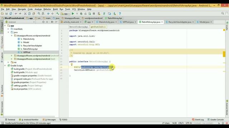Collapse the blueappsoftware.wordpressinandroid main package

pos(12,36)
